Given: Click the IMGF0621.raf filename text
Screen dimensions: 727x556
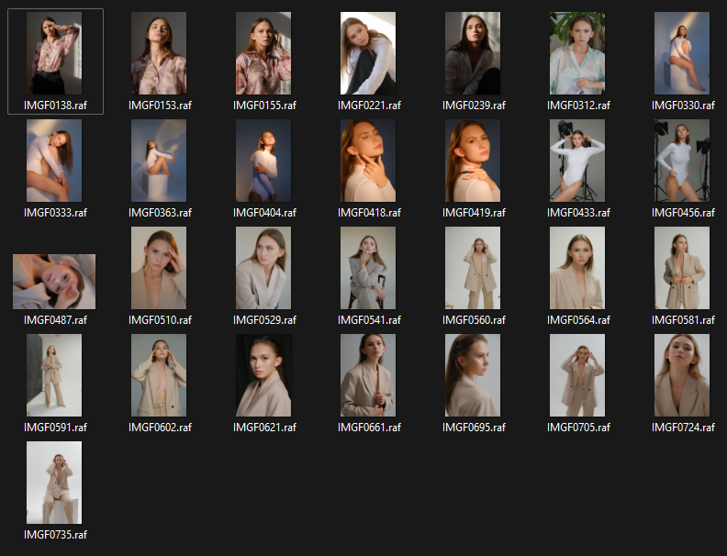Looking at the screenshot, I should point(264,428).
